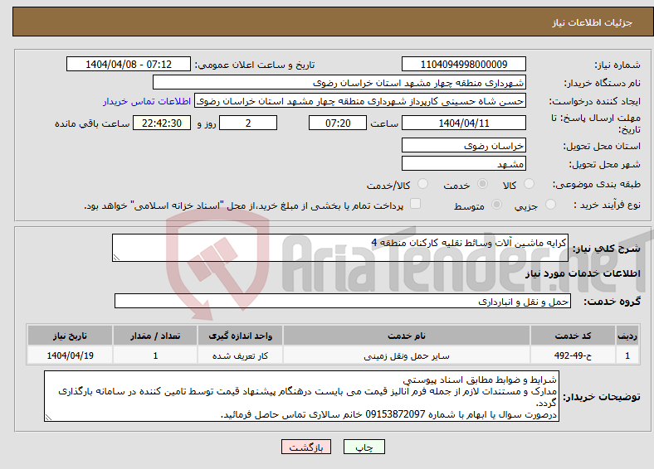This screenshot has width=654, height=469.
Task: Click the تاریخ نیاز column header
Action: [x=70, y=336]
